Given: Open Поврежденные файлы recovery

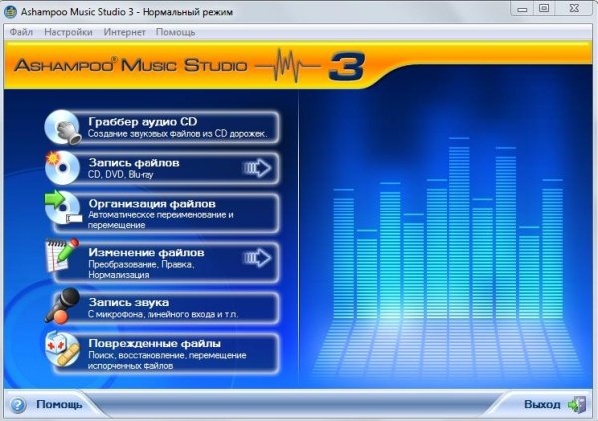Looking at the screenshot, I should tap(167, 354).
